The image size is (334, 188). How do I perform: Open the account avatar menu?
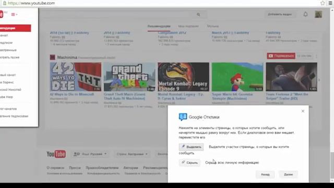coord(318,14)
